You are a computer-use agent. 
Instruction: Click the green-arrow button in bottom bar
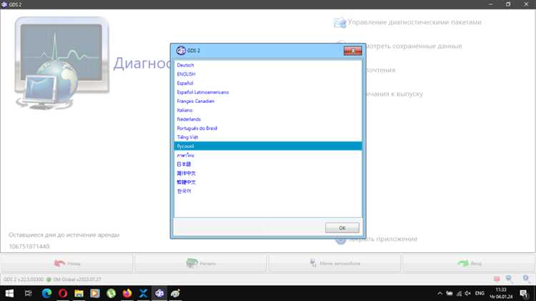coord(469,263)
